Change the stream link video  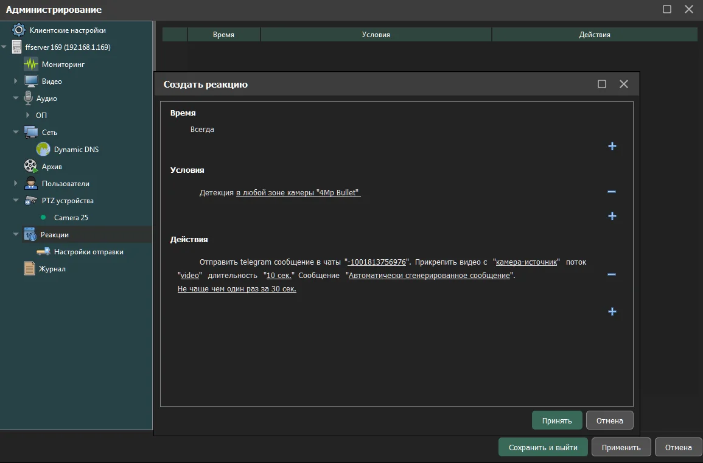coord(190,275)
